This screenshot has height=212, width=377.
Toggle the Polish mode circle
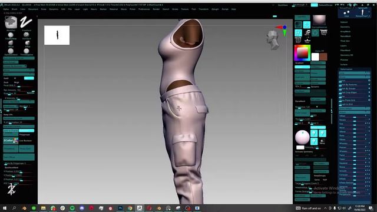(x=369, y=81)
